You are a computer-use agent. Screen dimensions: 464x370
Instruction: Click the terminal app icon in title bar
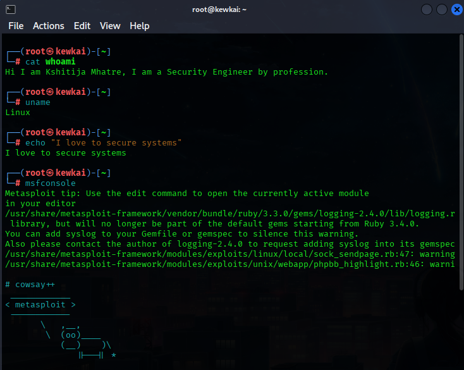click(x=11, y=9)
